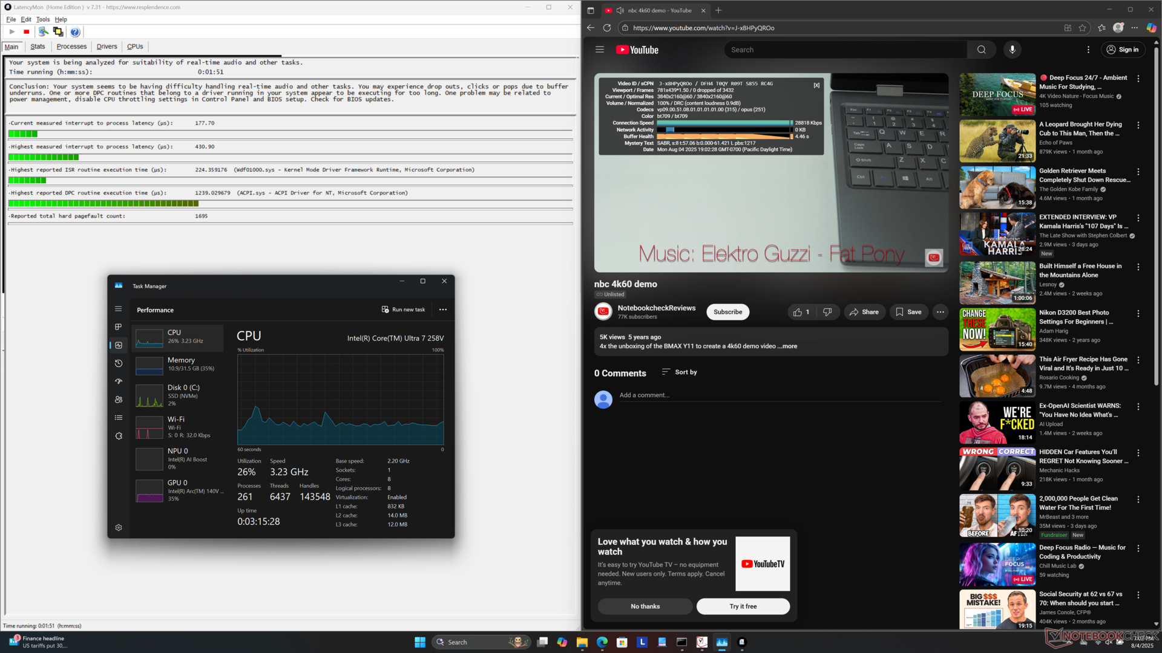Click Run new task in Task Manager
The height and width of the screenshot is (653, 1162).
pos(403,310)
